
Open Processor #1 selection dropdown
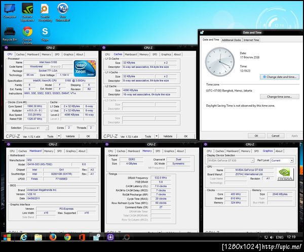click(36, 128)
